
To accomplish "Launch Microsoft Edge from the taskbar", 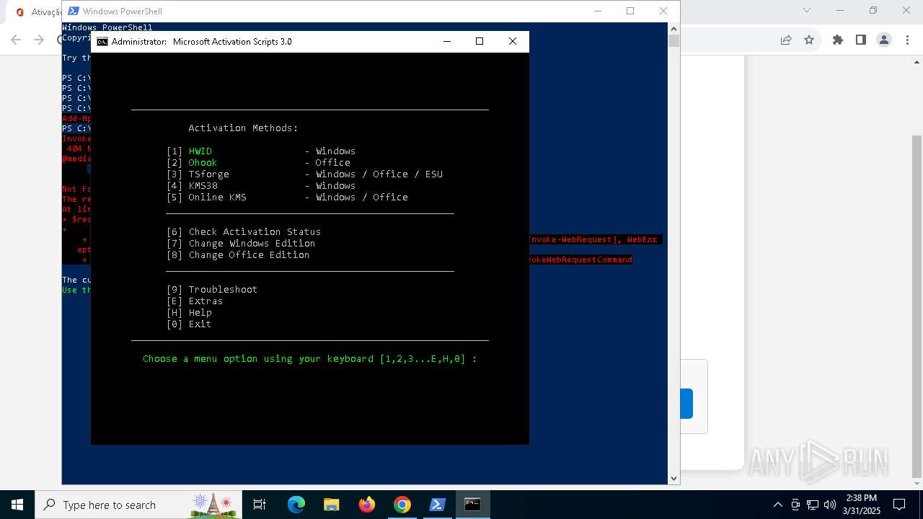I will point(296,505).
